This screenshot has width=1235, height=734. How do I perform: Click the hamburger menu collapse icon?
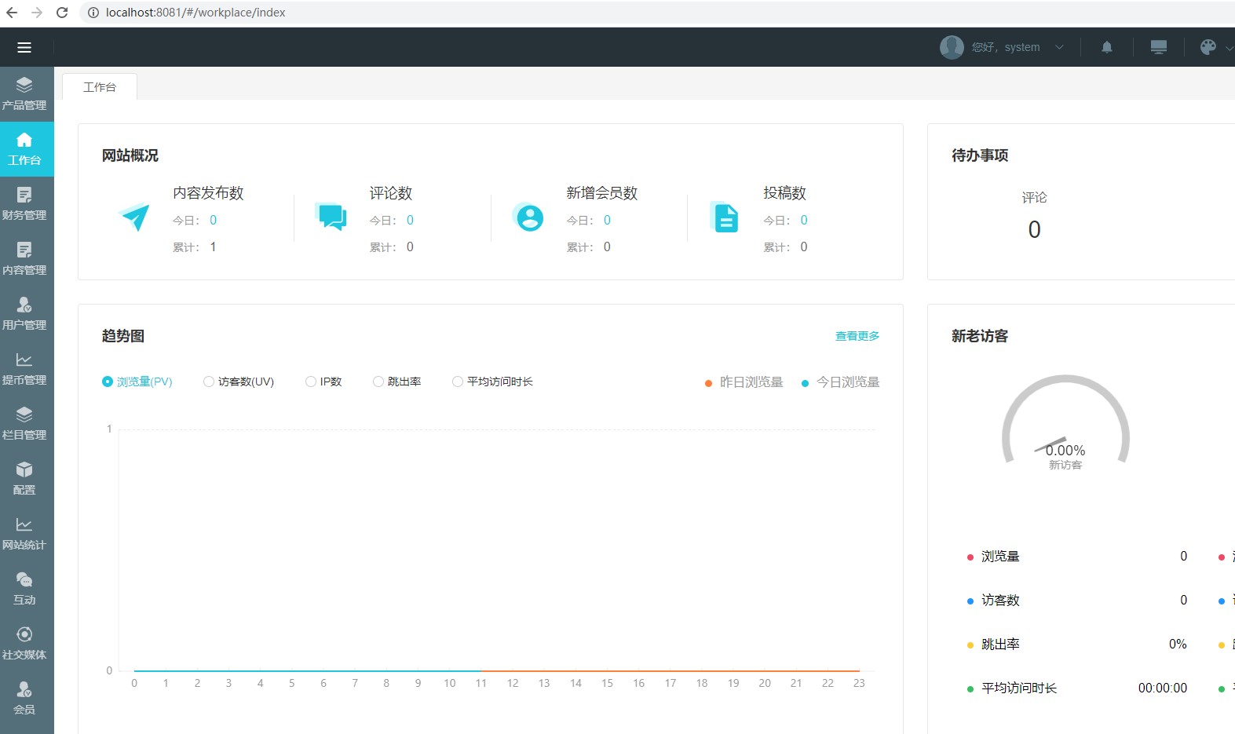click(x=24, y=47)
